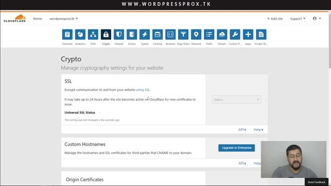Open the Traffic list icon
The image size is (331, 186).
tap(209, 35)
